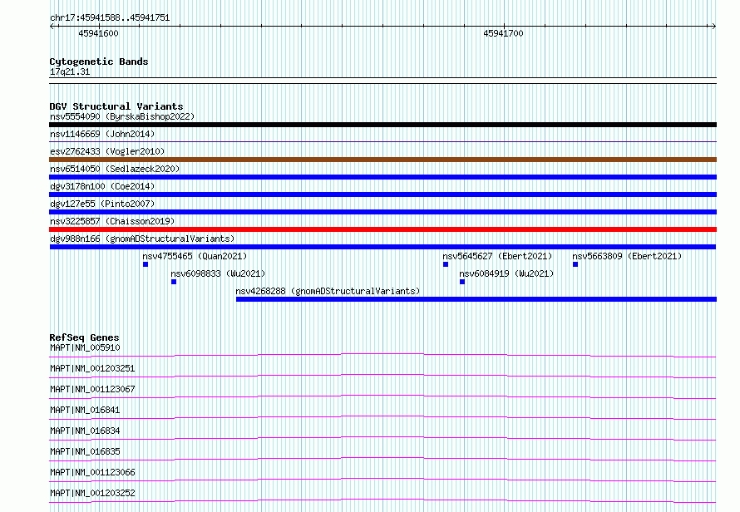Open the MAPT|NM_005910 transcript label

[x=85, y=347]
